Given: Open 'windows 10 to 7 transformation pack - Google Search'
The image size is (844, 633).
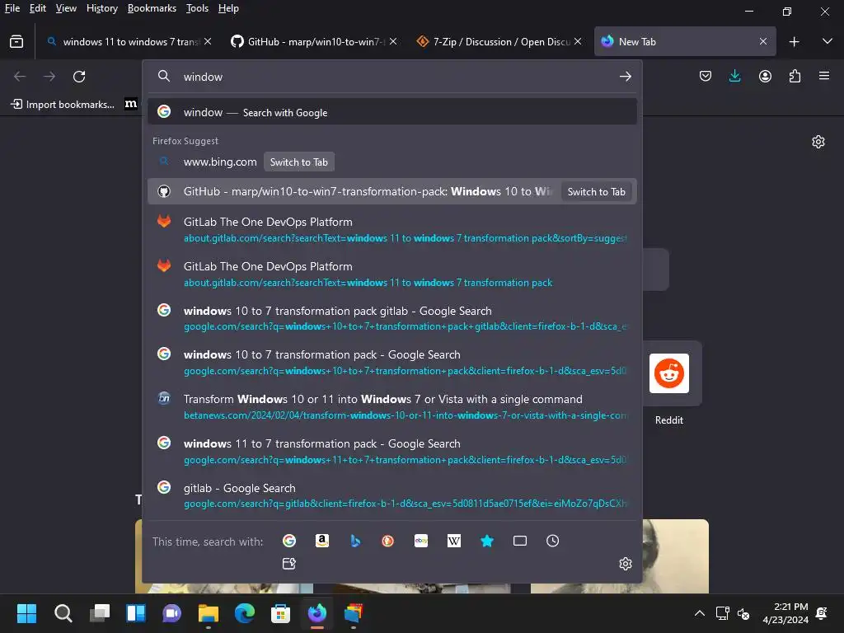Looking at the screenshot, I should 392,363.
